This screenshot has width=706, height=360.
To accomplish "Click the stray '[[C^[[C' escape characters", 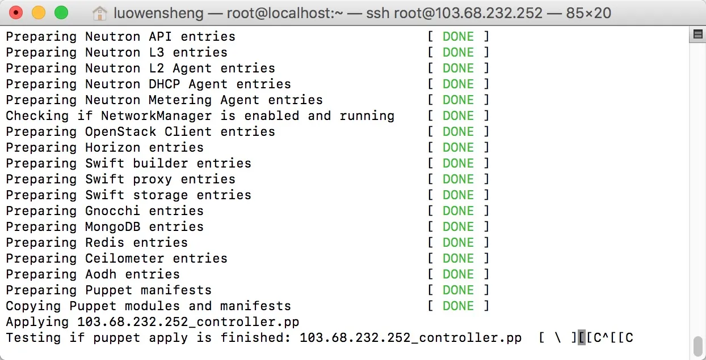I will point(610,338).
